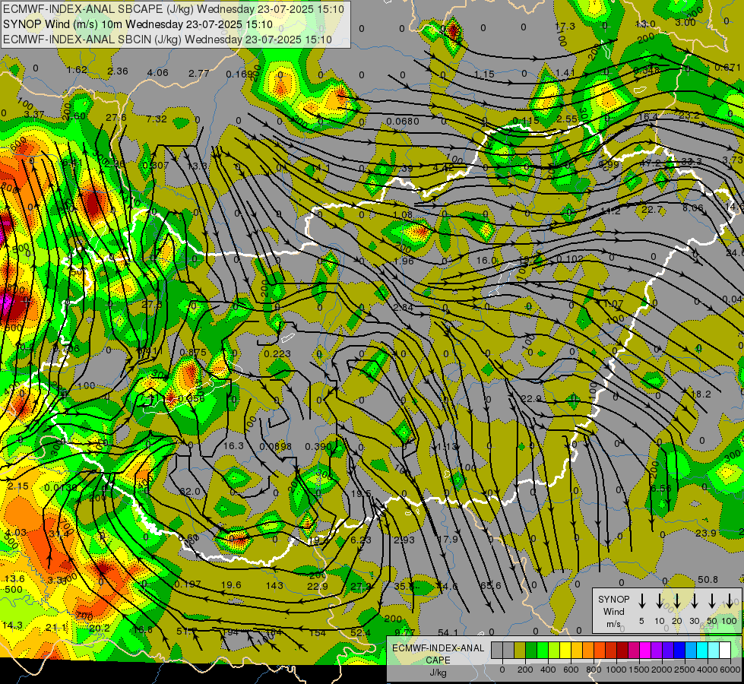Pick the white CAPE legend swatch

tap(724, 651)
